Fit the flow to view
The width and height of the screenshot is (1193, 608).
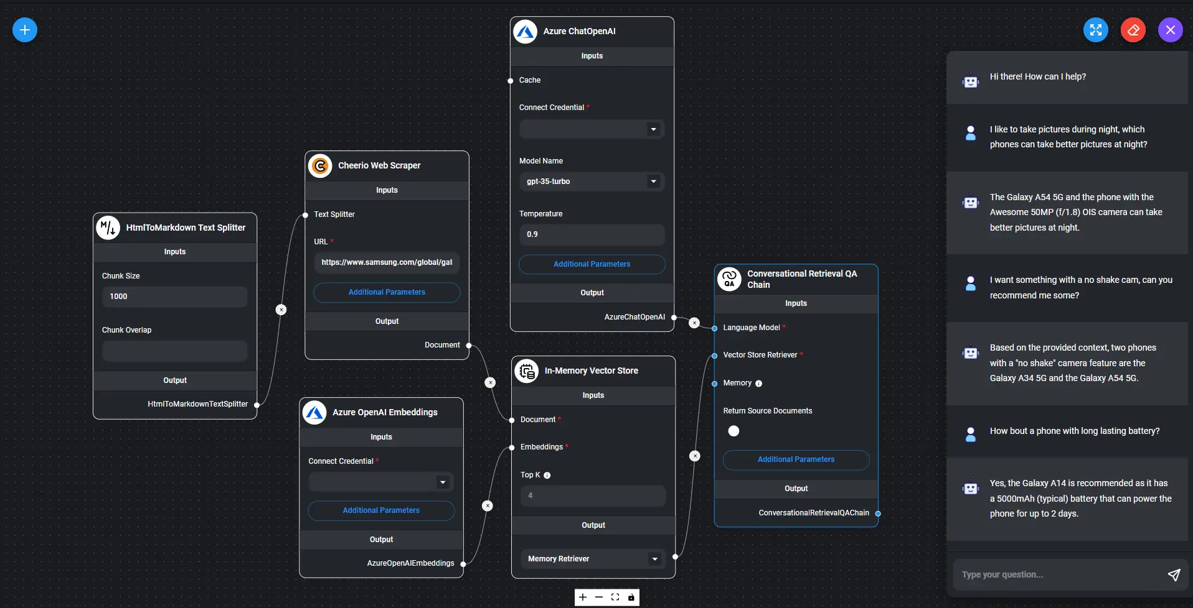615,597
